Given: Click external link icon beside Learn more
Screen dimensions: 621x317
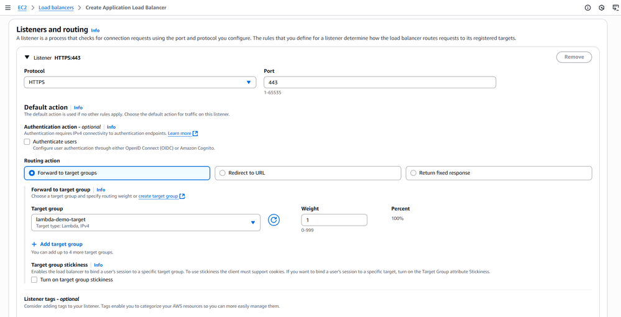Looking at the screenshot, I should tap(195, 134).
